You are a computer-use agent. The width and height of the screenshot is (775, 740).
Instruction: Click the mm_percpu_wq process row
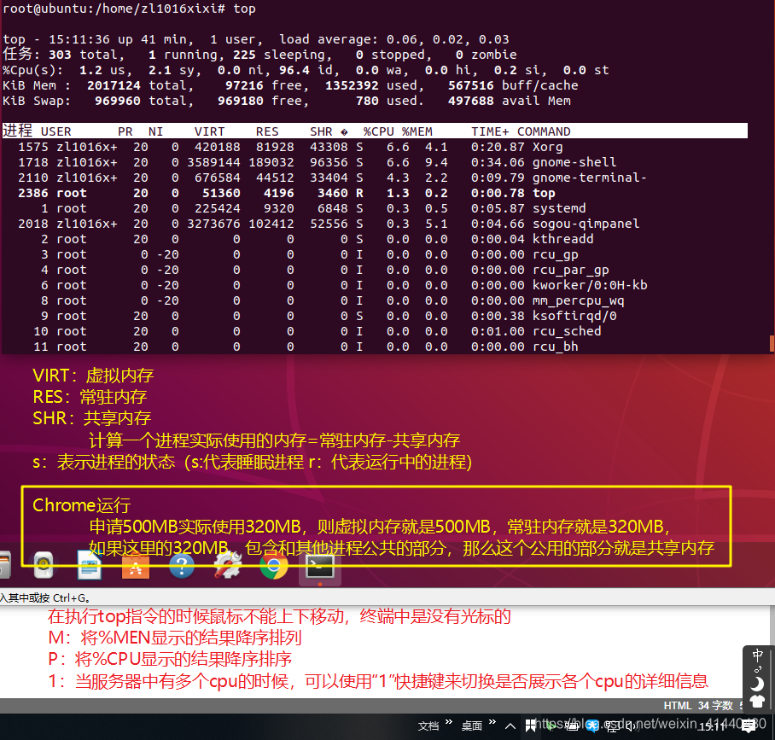coord(375,300)
